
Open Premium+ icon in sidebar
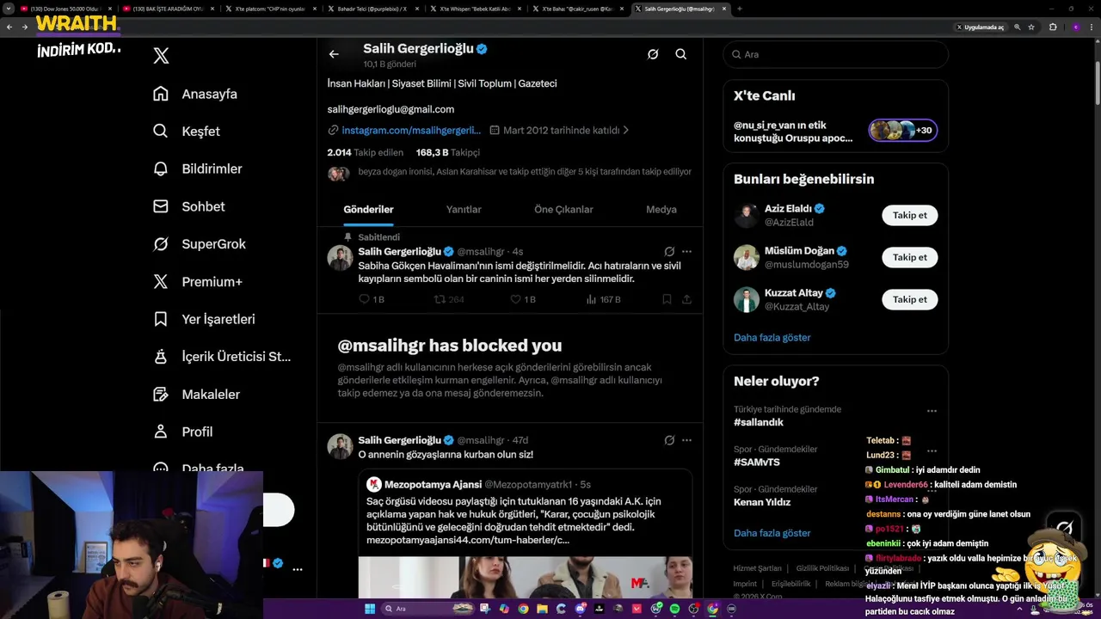click(x=161, y=281)
